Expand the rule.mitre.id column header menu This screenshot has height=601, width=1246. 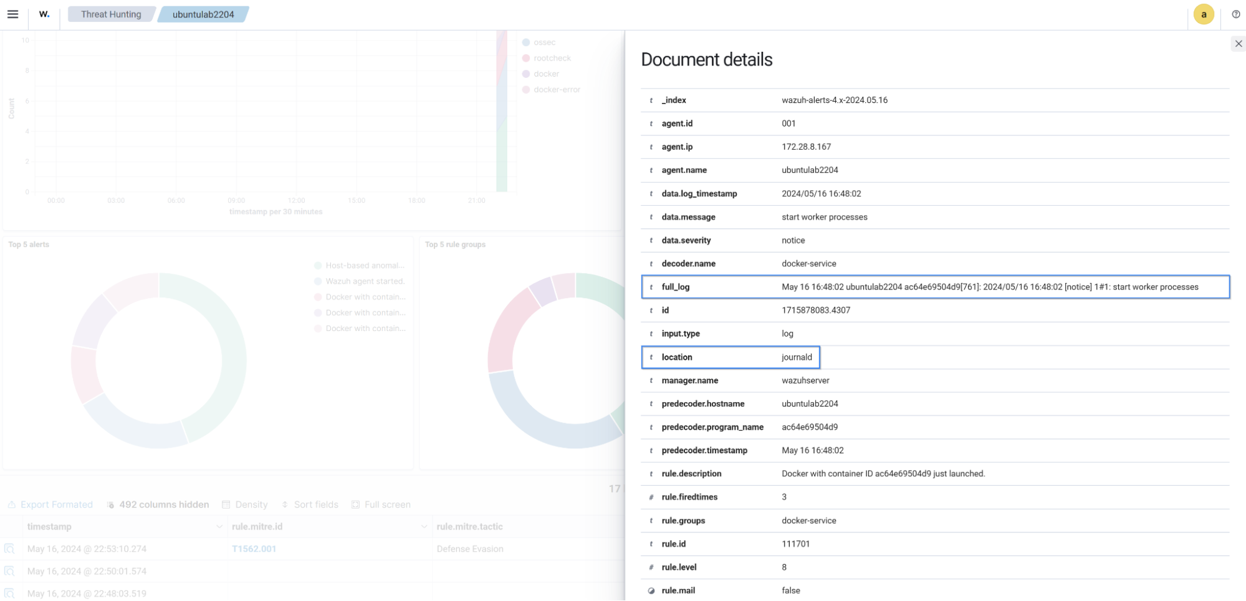pos(424,527)
